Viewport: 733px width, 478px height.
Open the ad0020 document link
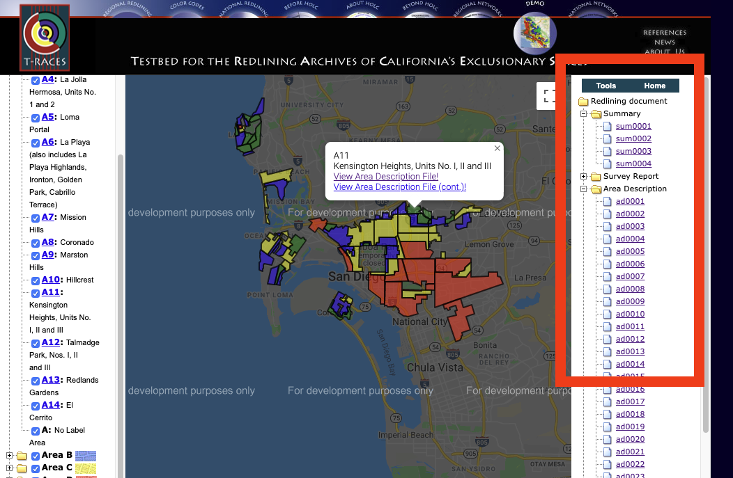coord(630,439)
